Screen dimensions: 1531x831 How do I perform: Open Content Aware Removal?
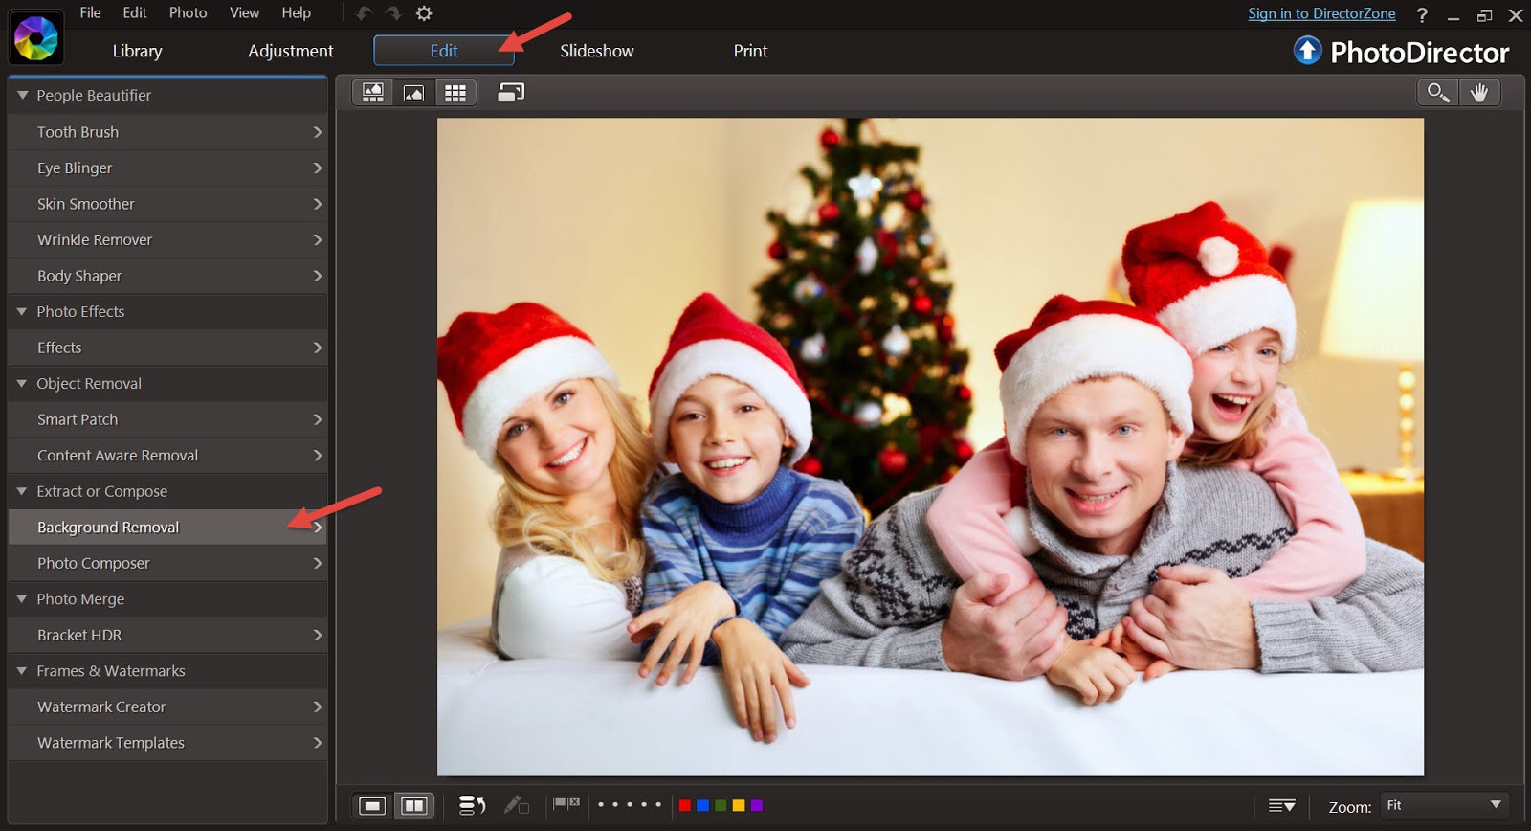[x=168, y=456]
